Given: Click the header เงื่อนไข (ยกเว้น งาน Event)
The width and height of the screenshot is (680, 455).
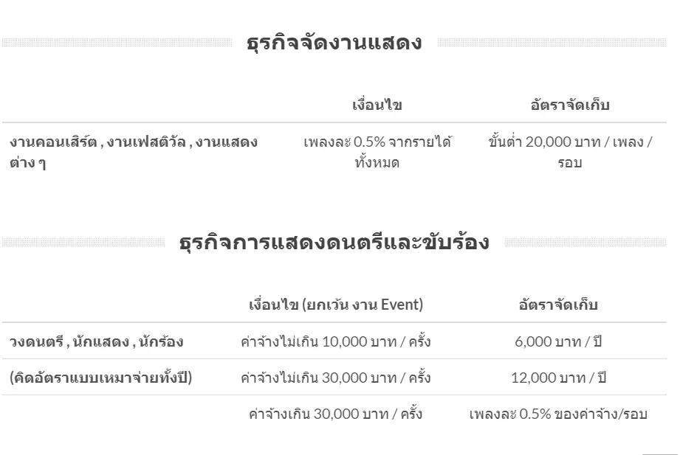Looking at the screenshot, I should [336, 305].
